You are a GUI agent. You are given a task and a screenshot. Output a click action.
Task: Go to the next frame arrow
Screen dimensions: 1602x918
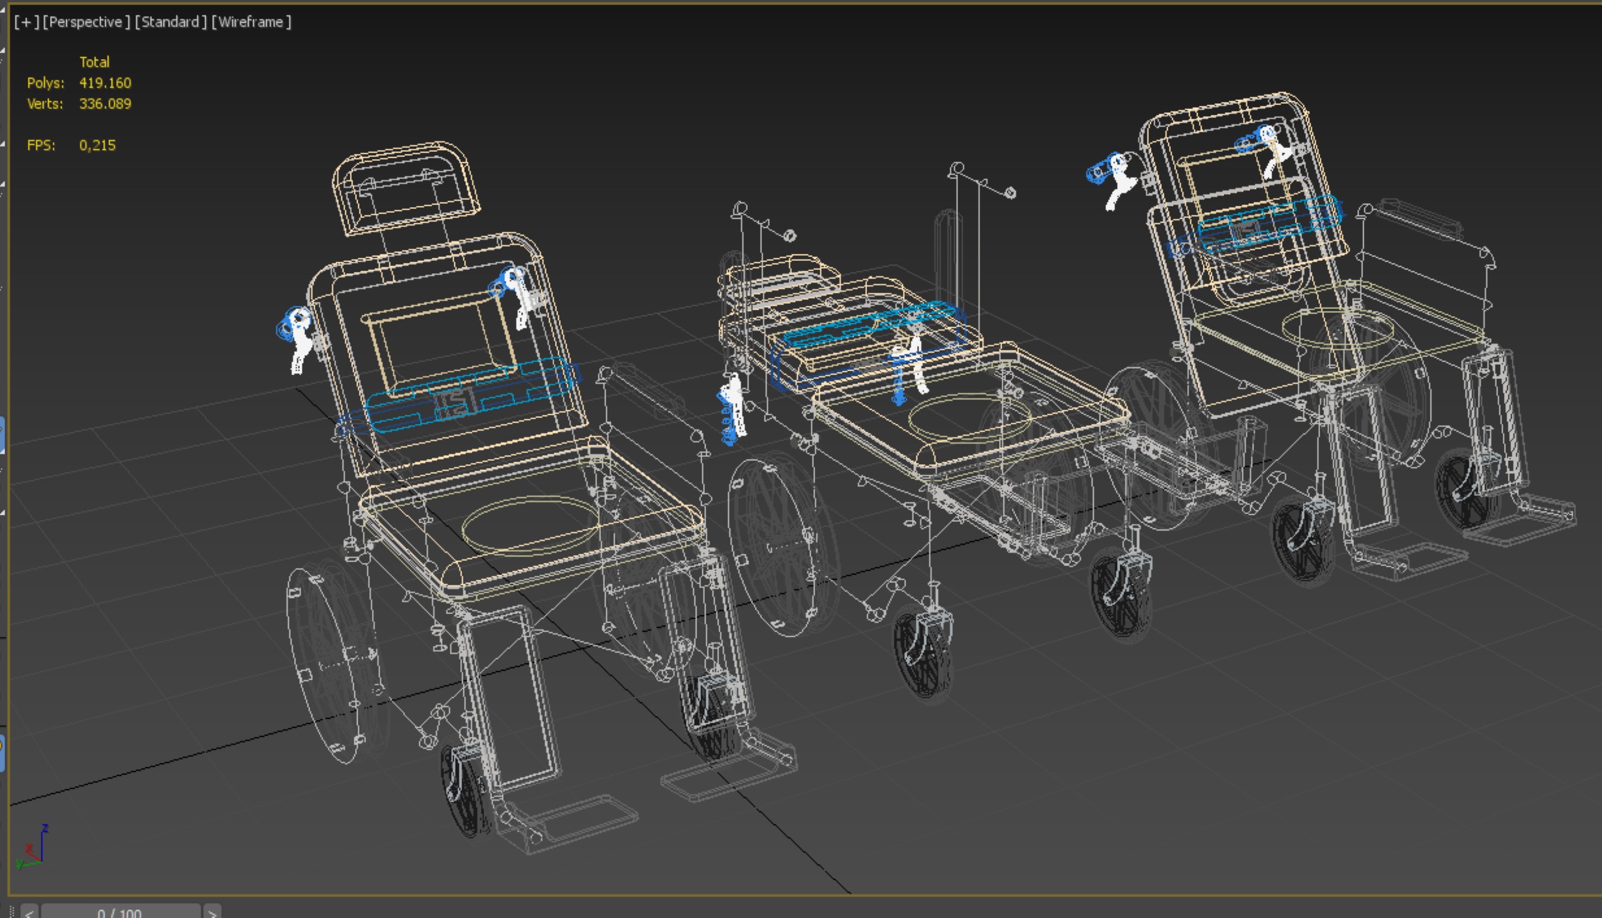(213, 912)
